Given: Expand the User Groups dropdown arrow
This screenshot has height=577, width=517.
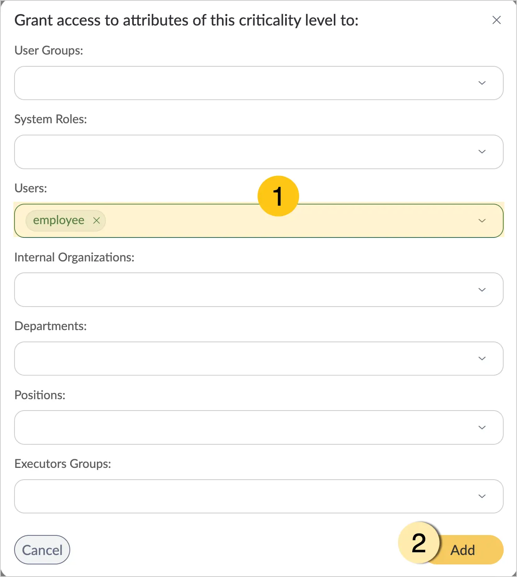Looking at the screenshot, I should 482,83.
